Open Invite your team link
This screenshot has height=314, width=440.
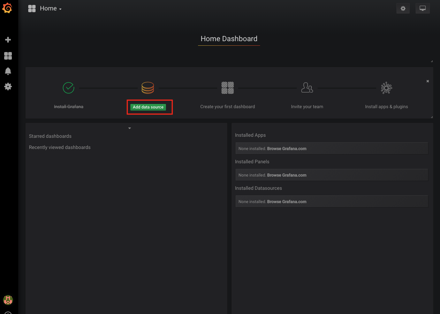[307, 107]
